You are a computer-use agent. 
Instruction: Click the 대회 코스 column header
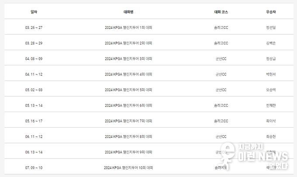(221, 12)
